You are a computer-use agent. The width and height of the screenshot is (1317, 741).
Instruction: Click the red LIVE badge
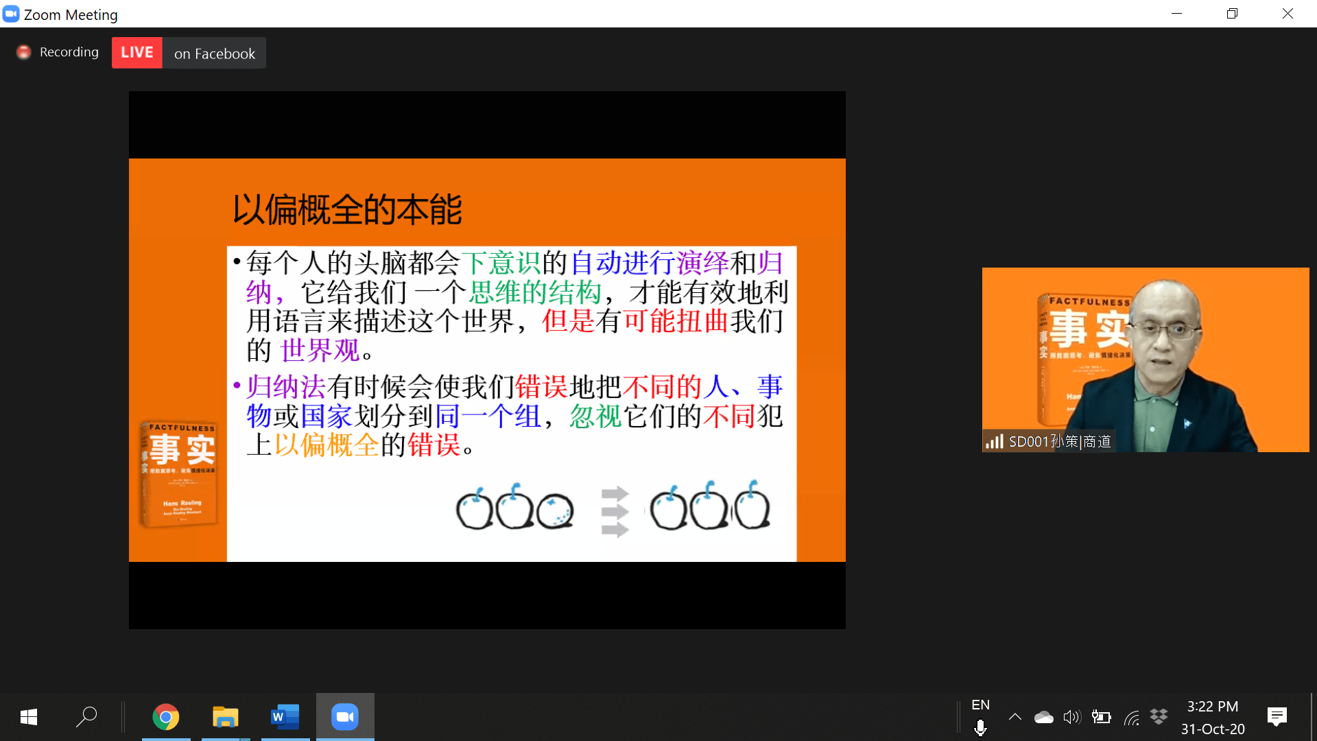[x=137, y=53]
